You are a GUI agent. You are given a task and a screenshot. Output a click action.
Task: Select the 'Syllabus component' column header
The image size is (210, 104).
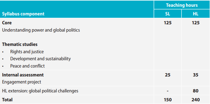(23, 14)
